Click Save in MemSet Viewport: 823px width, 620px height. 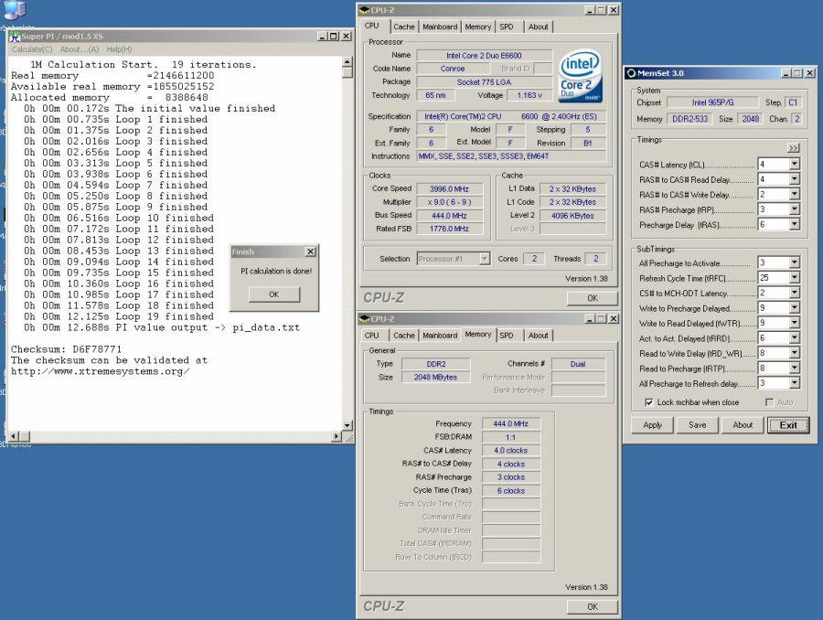(698, 425)
